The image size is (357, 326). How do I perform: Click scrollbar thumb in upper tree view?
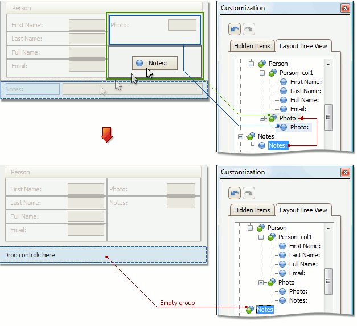tap(328, 117)
